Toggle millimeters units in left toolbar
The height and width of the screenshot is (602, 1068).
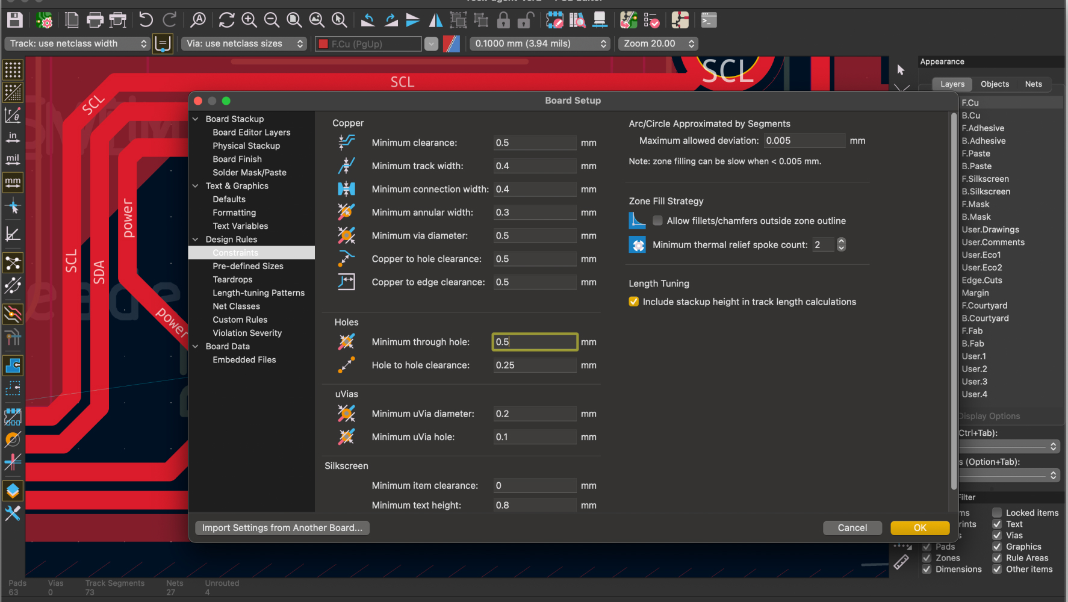tap(13, 182)
